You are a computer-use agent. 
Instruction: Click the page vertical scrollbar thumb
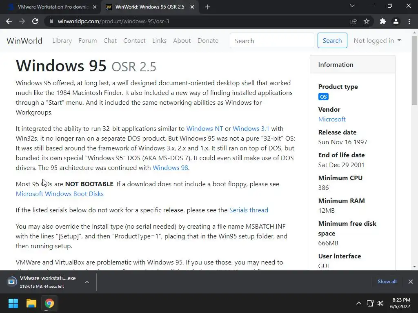coord(414,71)
